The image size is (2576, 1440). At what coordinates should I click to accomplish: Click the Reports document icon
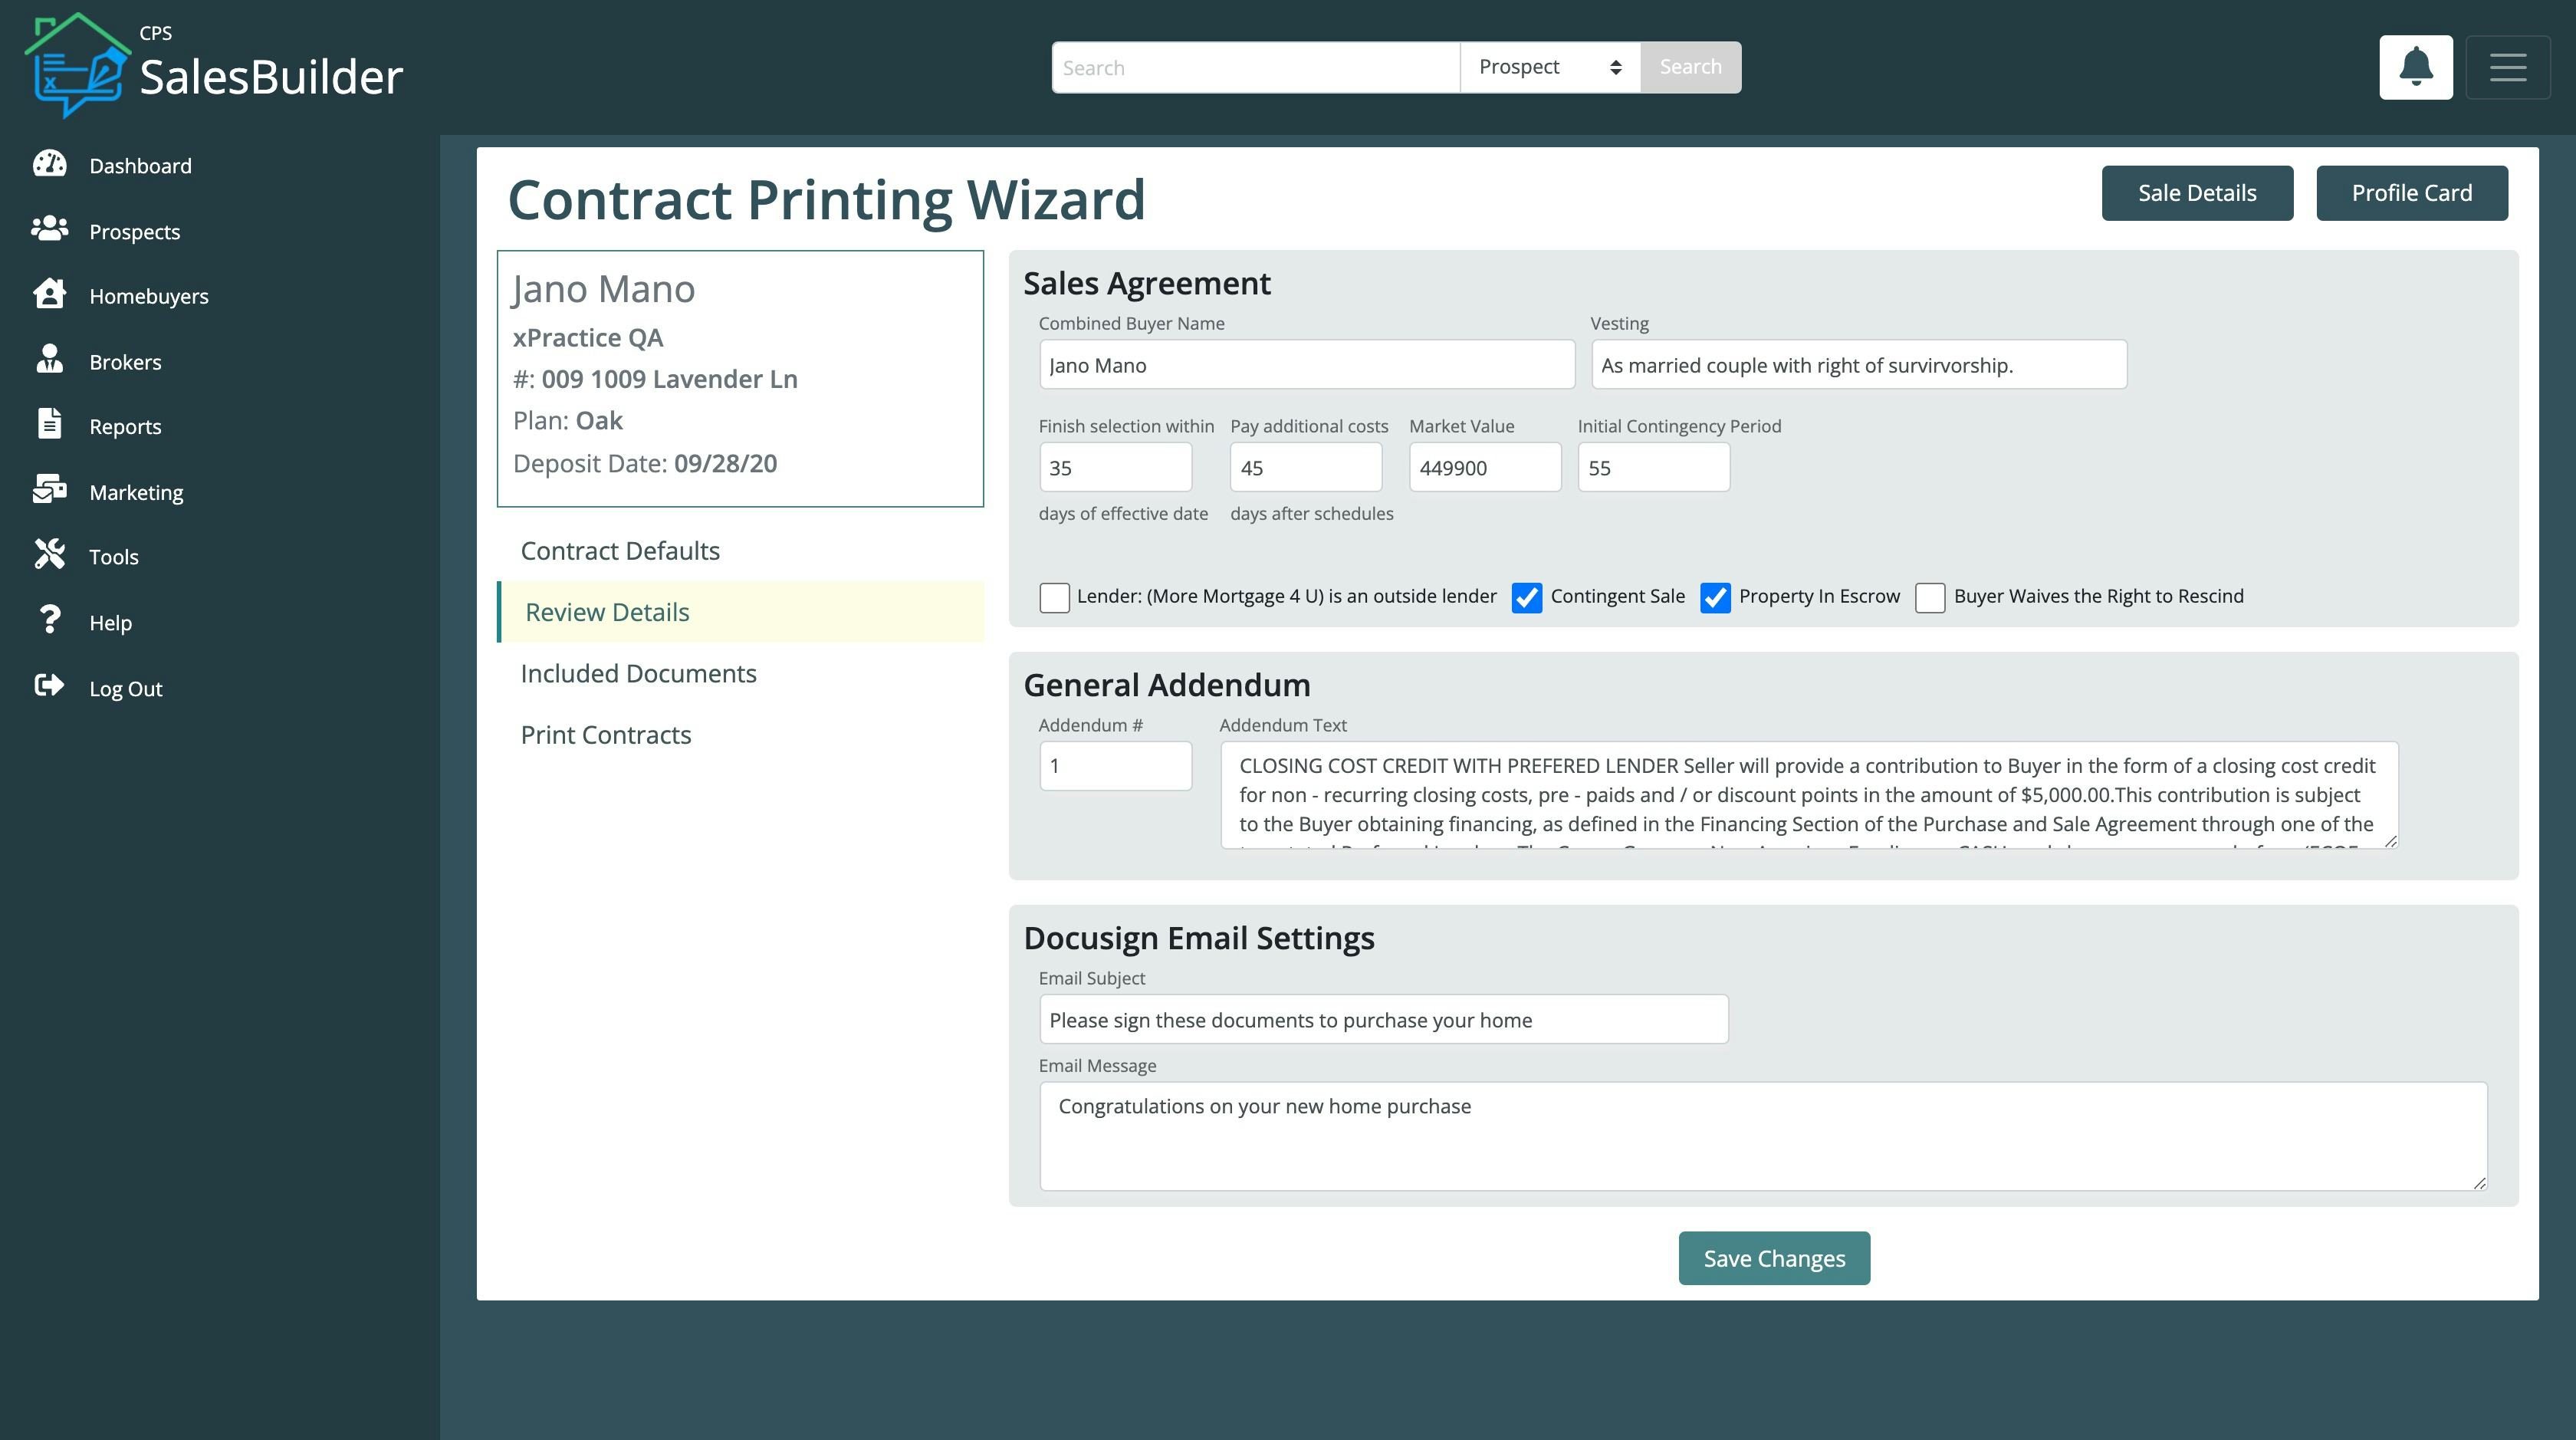pyautogui.click(x=49, y=425)
